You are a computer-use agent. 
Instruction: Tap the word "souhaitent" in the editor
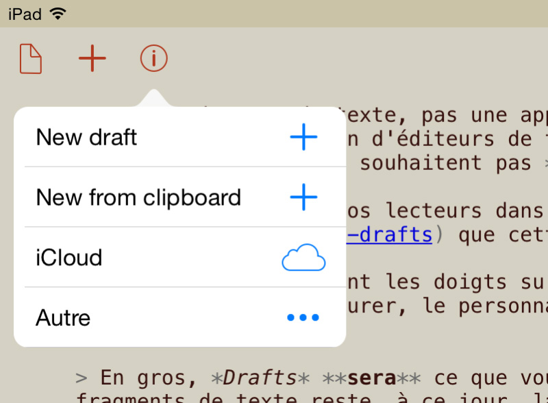click(x=421, y=162)
